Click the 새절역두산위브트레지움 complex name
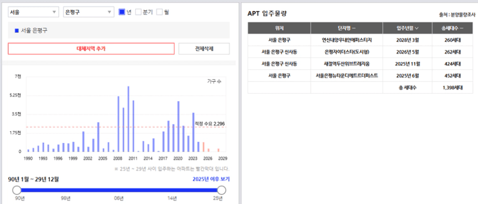478x204 pixels. pos(347,64)
